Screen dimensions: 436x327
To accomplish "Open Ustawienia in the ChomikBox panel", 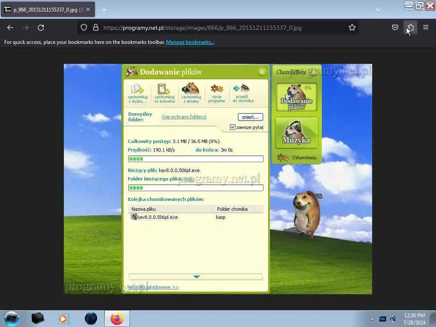I will tap(297, 158).
